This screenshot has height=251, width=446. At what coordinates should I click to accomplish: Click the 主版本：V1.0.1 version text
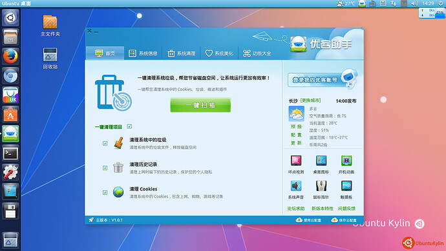pyautogui.click(x=109, y=220)
